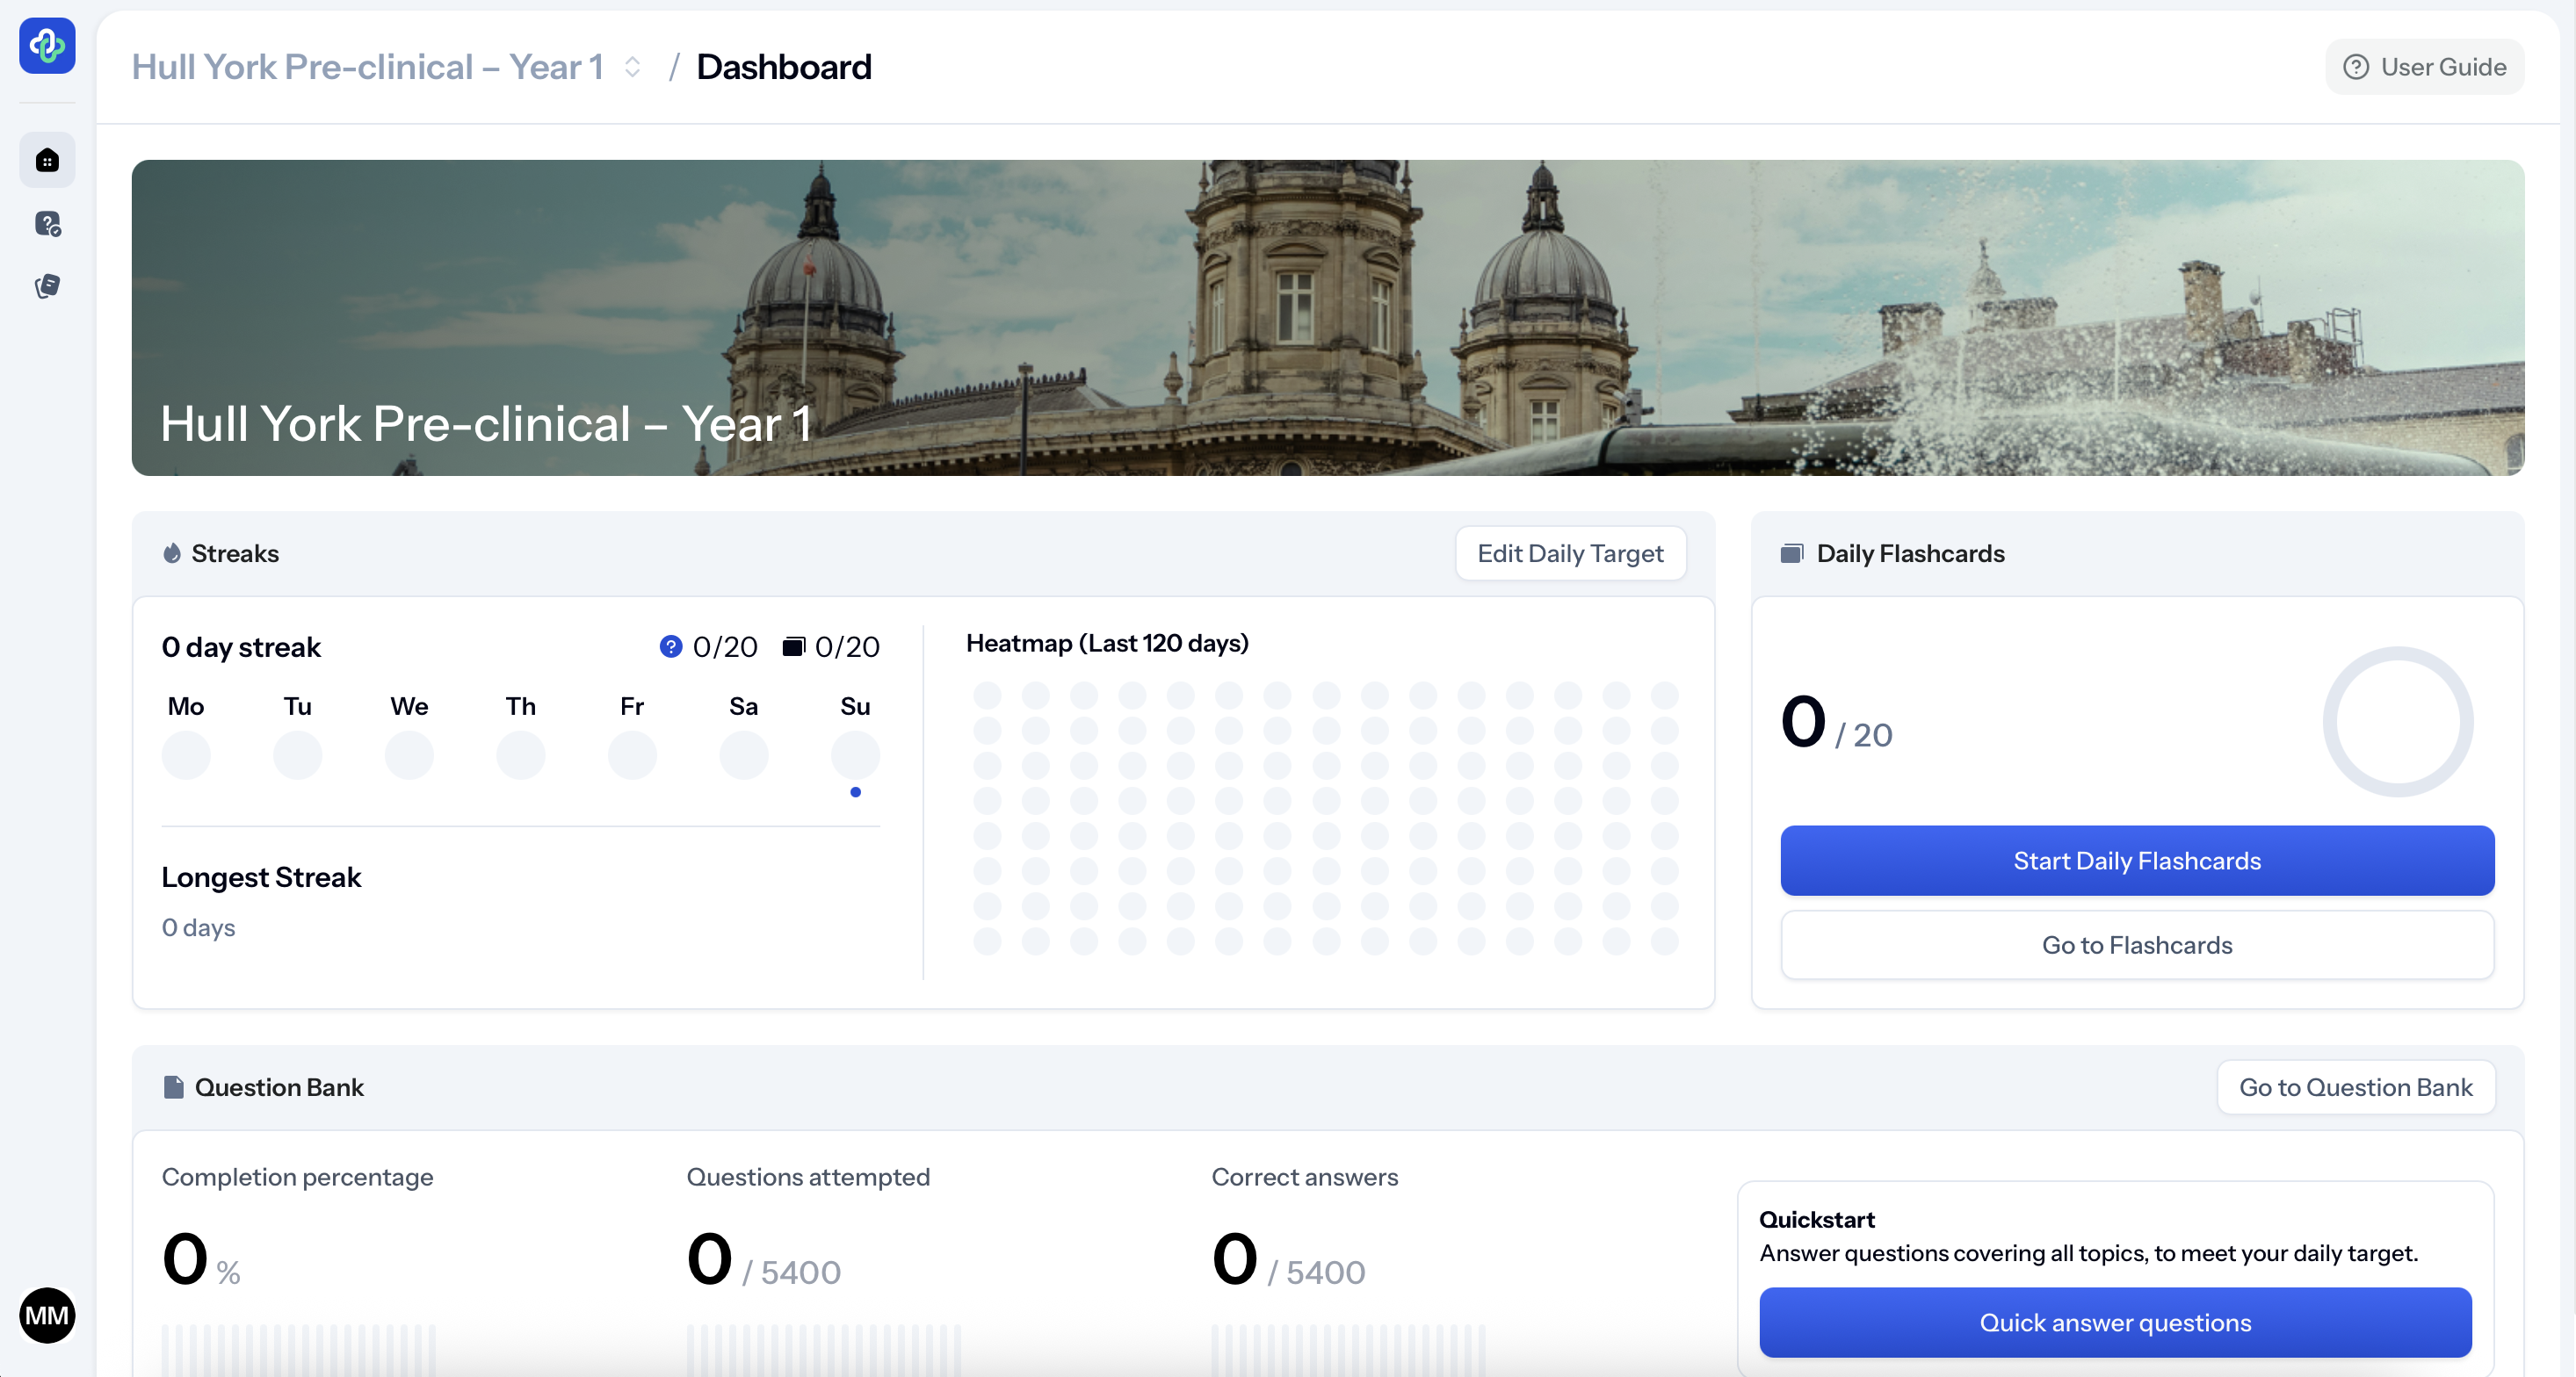This screenshot has height=1377, width=2576.
Task: Click the Question Bank document icon
Action: [x=174, y=1087]
